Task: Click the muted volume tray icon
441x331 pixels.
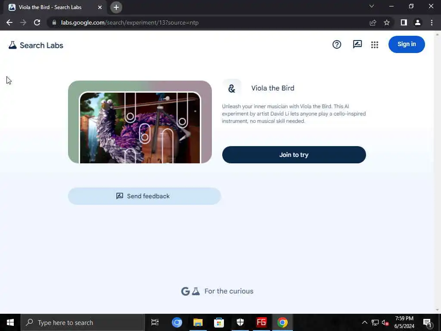Action: [x=385, y=322]
